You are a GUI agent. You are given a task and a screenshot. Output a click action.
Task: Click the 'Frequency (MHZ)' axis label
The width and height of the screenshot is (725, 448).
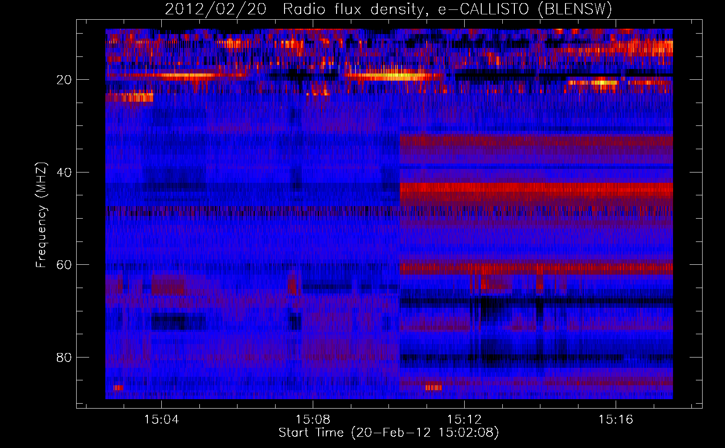pos(41,215)
